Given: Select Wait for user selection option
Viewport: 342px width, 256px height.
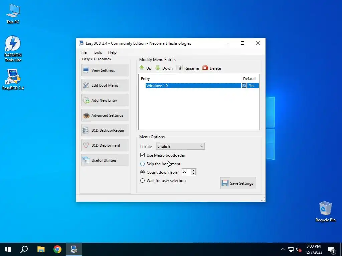Looking at the screenshot, I should click(142, 180).
